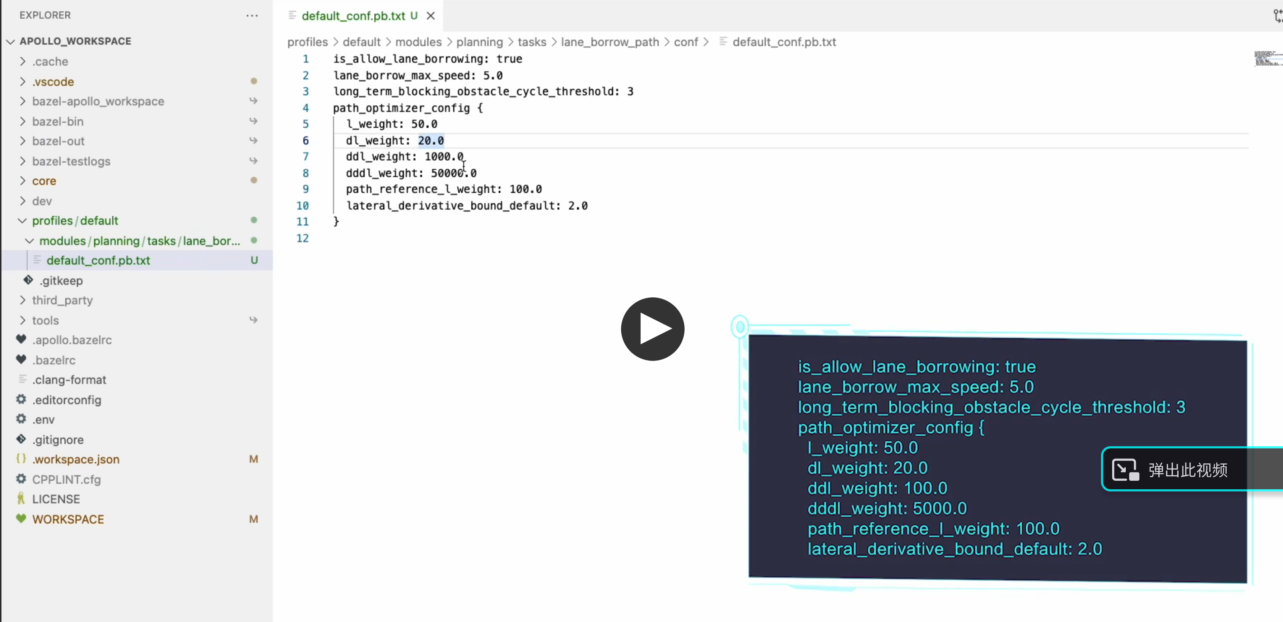Click the planning breadcrumb segment

pyautogui.click(x=479, y=42)
